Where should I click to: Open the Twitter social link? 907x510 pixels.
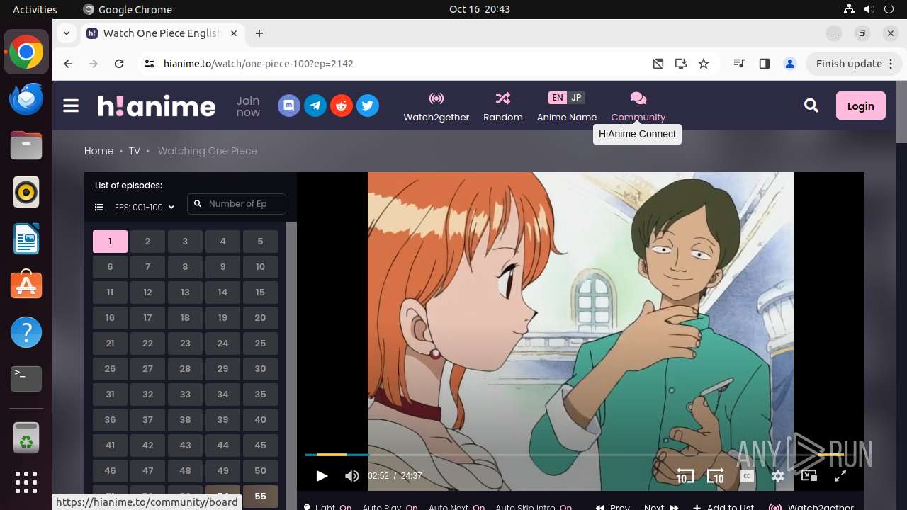click(367, 106)
